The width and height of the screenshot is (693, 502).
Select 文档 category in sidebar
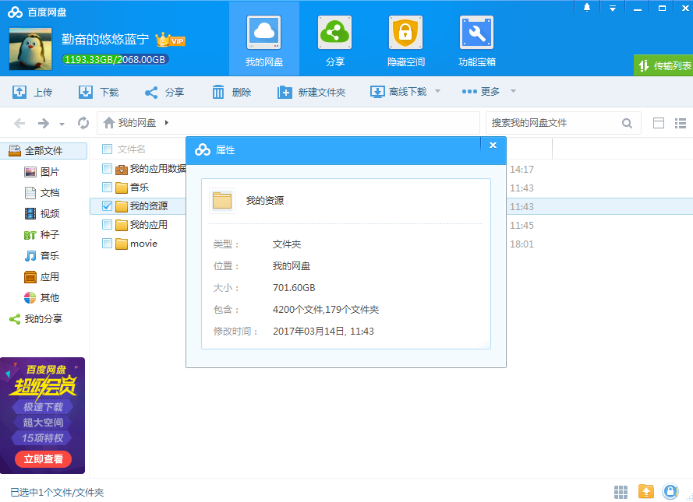pyautogui.click(x=42, y=193)
